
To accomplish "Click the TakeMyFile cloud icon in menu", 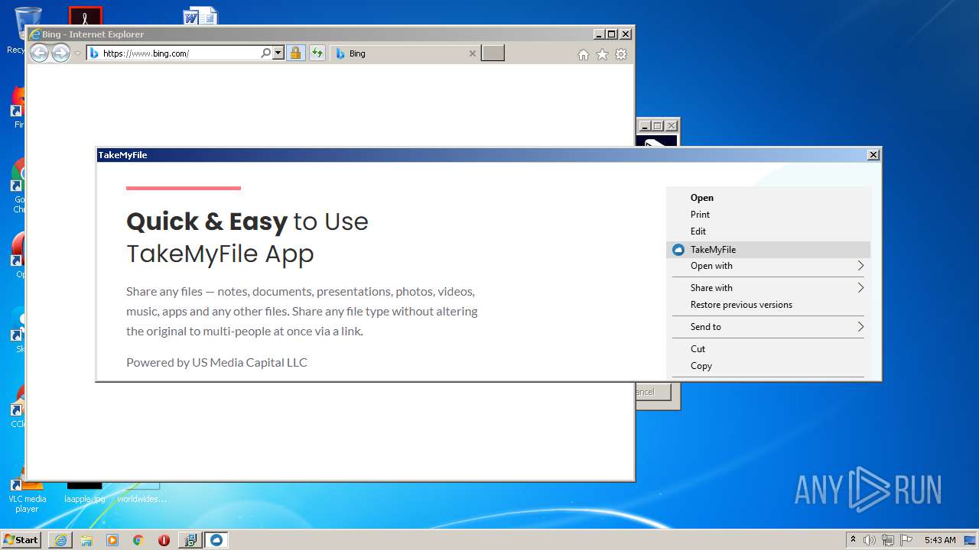I will (678, 250).
